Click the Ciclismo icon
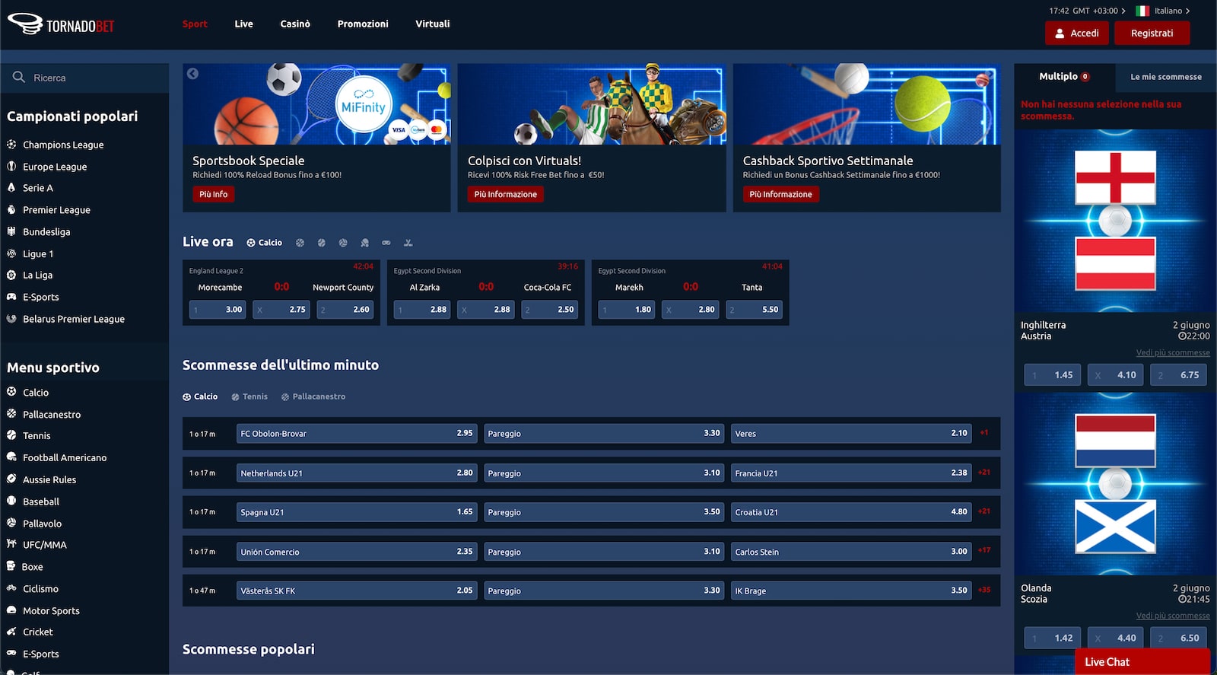1217x675 pixels. click(11, 588)
